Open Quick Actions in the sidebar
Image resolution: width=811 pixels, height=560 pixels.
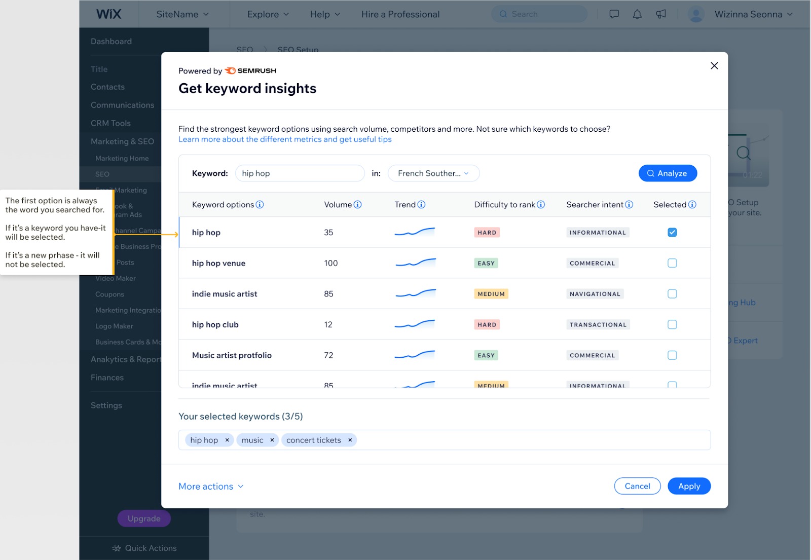coord(144,548)
